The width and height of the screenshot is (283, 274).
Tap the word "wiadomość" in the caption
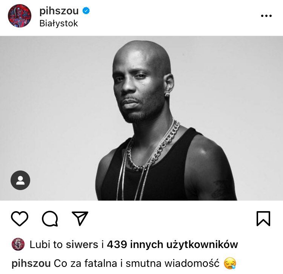coord(192,263)
